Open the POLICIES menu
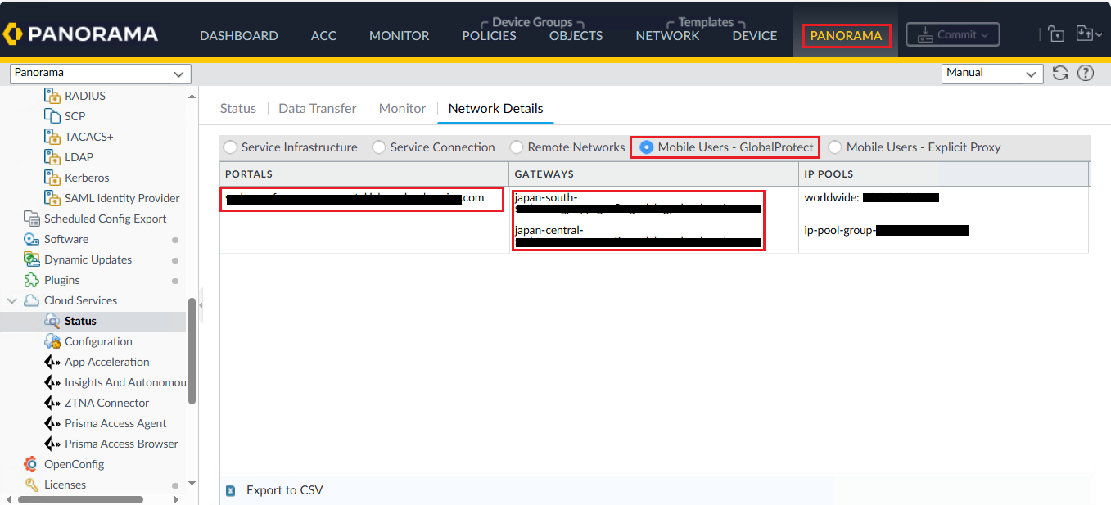Viewport: 1111px width, 505px height. click(x=489, y=35)
